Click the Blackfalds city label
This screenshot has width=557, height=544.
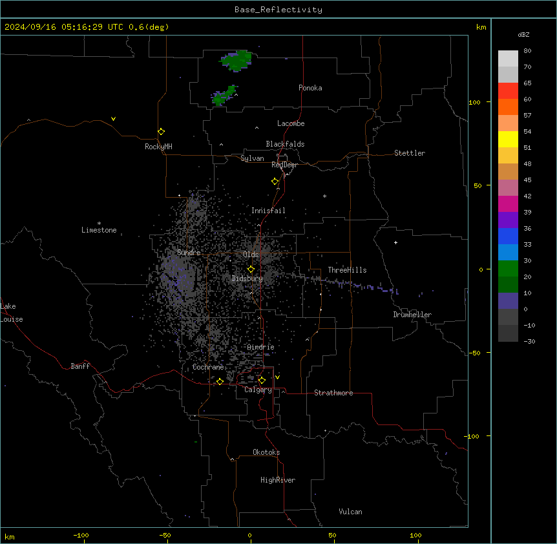[285, 144]
